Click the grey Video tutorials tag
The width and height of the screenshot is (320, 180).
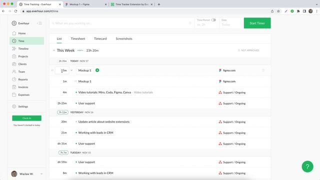143,92
